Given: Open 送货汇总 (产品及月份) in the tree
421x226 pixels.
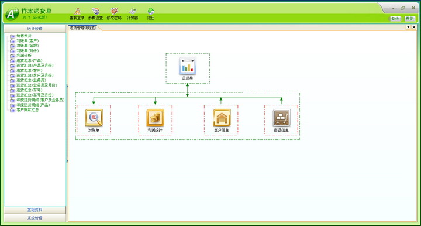Looking at the screenshot, I should [x=35, y=66].
